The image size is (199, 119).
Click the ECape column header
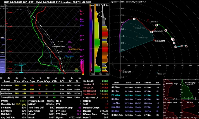pos(17,81)
